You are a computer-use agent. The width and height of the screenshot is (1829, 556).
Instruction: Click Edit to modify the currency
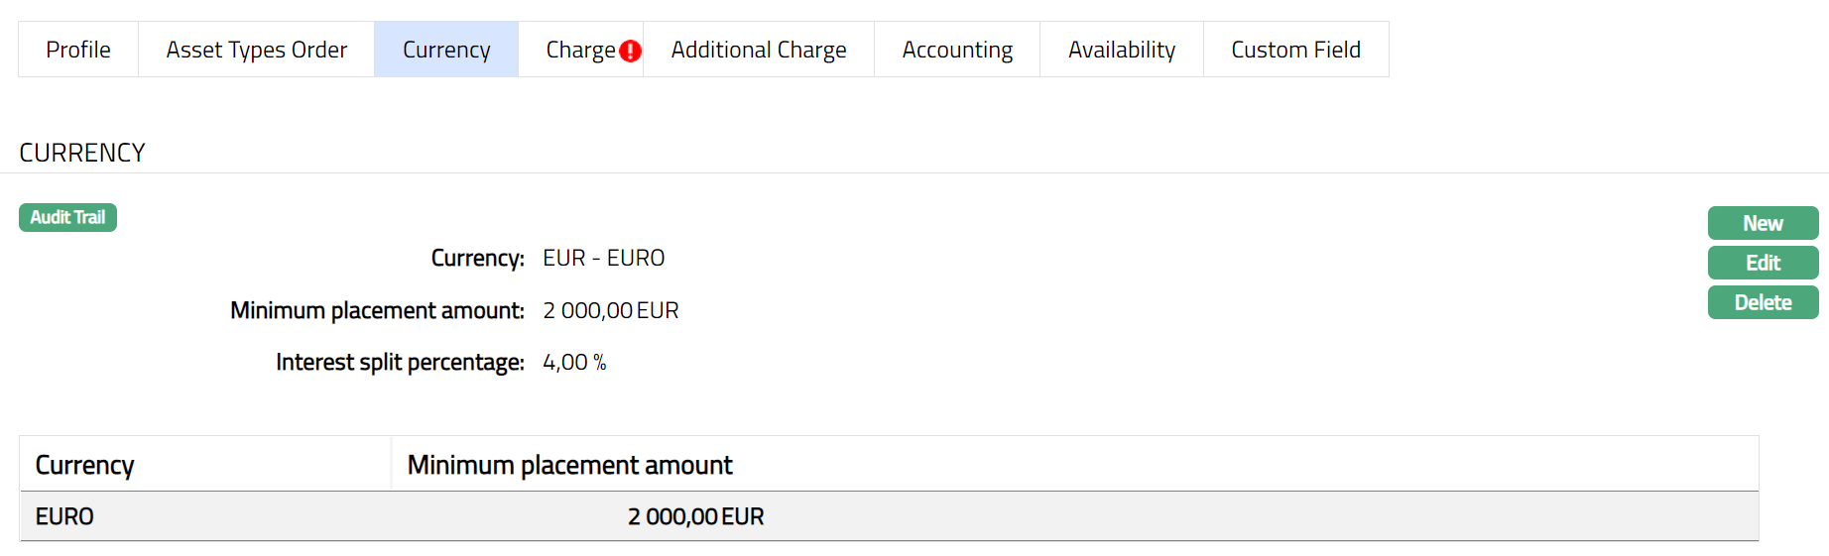[x=1763, y=263]
